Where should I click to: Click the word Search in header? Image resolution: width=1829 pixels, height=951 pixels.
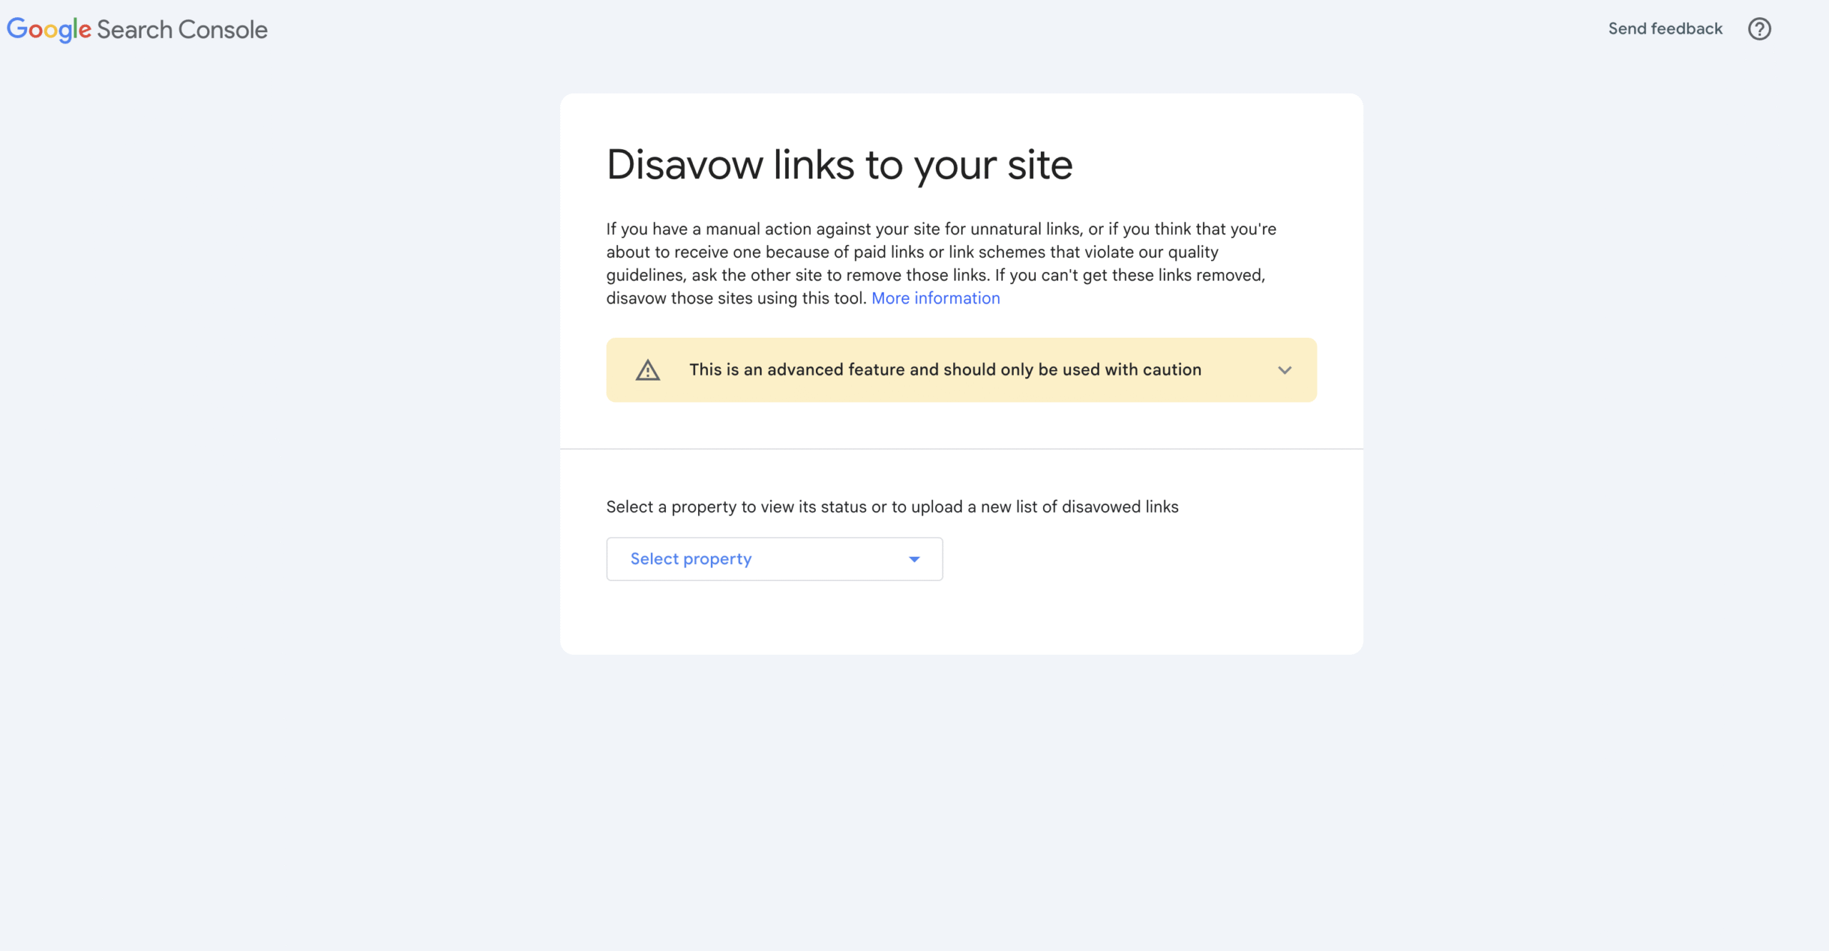coord(134,29)
